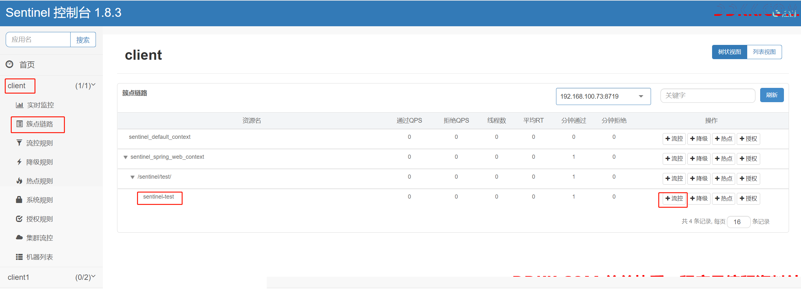
Task: Add 授权 rule for sentinel_spring_web_context
Action: (748, 159)
